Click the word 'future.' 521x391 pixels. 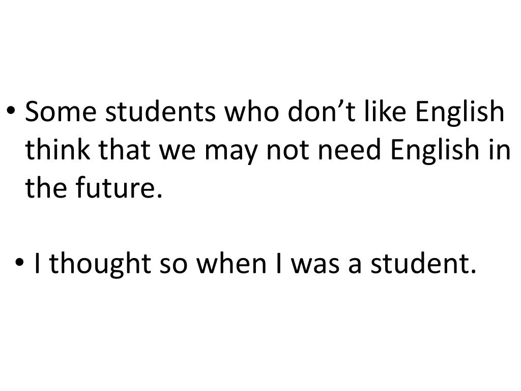coord(119,187)
